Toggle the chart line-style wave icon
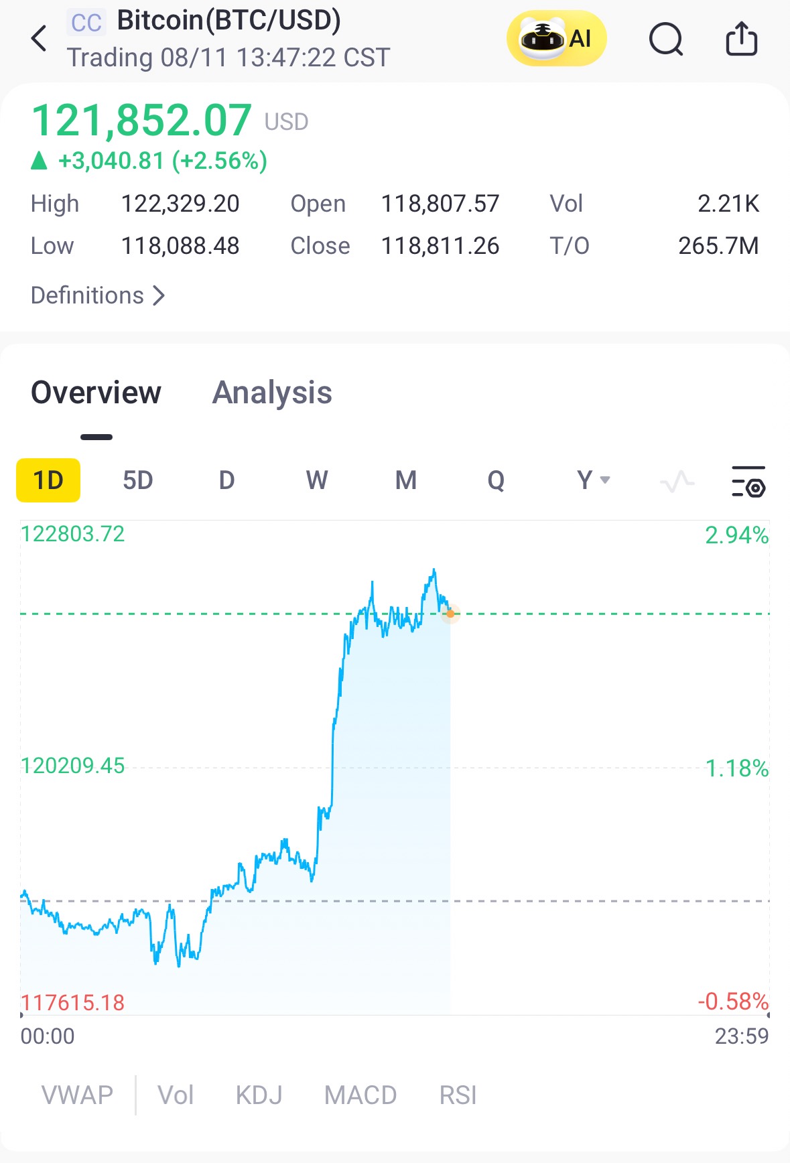Screen dimensions: 790x1163 coord(677,481)
